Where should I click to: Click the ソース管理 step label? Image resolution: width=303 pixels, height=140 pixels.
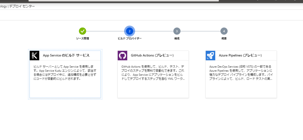coord(83,39)
